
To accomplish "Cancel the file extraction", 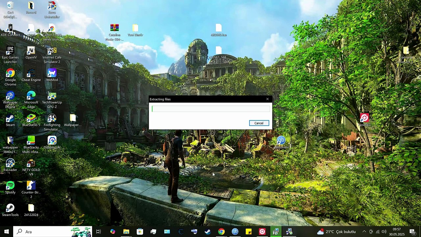I will click(x=259, y=123).
